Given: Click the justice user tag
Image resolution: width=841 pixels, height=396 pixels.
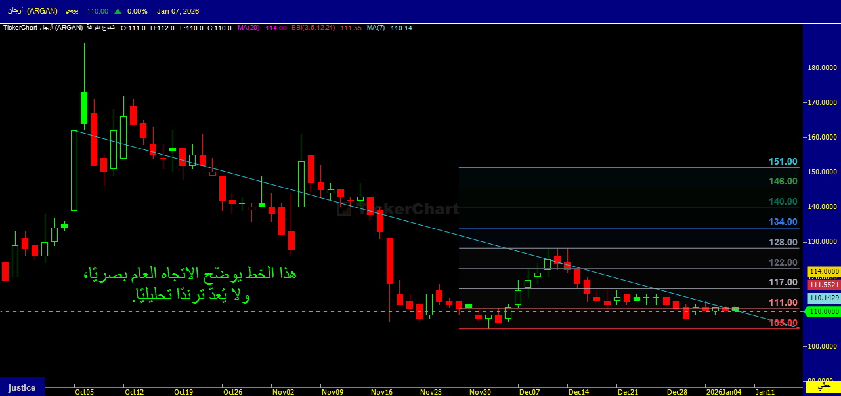Looking at the screenshot, I should pos(22,387).
